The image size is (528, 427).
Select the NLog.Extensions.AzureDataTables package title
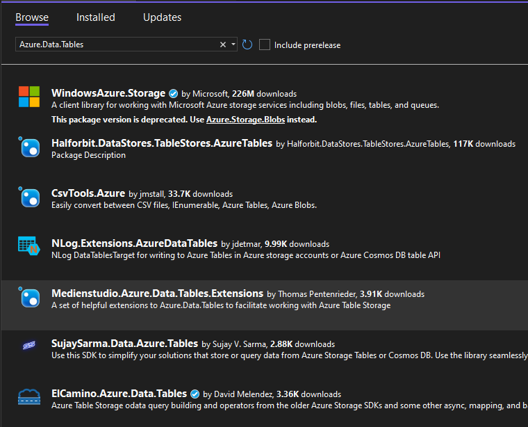[x=134, y=243]
